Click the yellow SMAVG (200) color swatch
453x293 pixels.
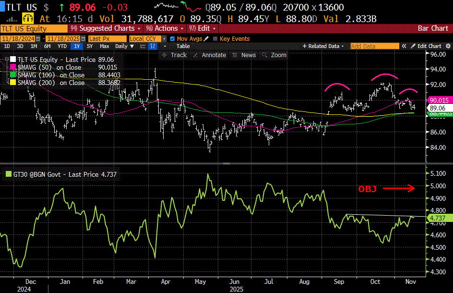(13, 83)
